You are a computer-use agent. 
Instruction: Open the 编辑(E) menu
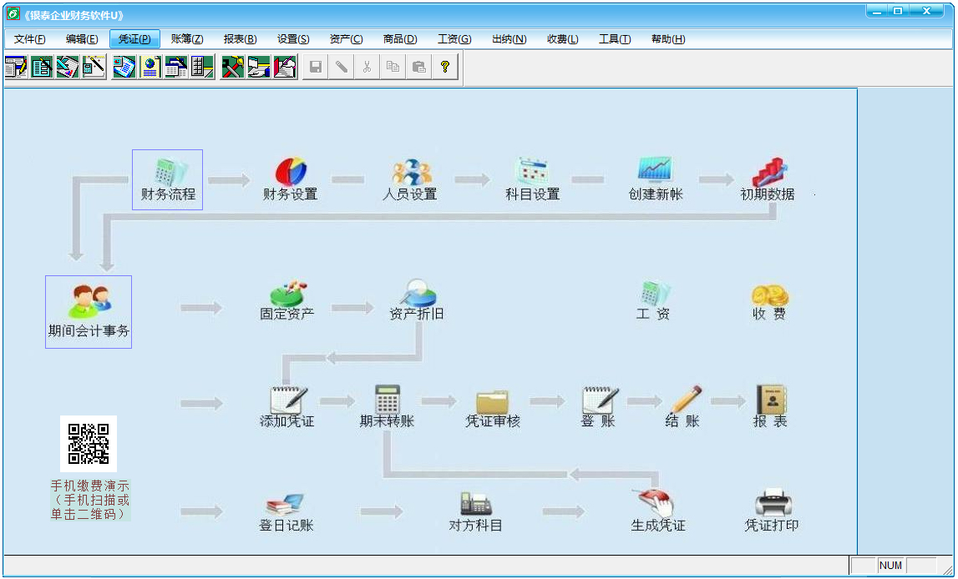coord(82,39)
